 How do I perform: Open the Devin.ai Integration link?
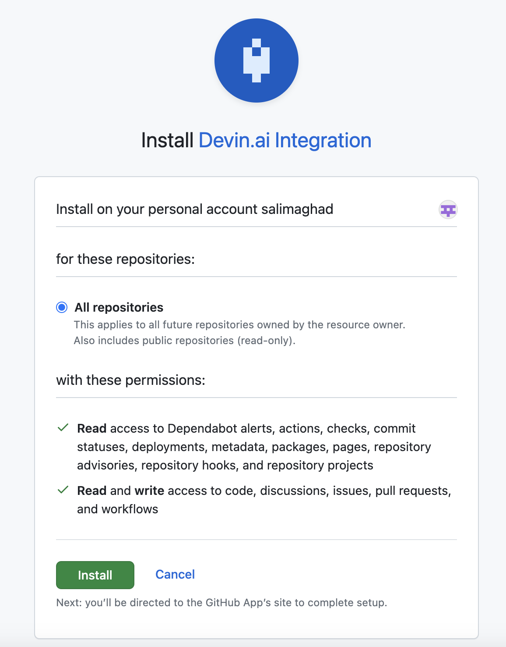285,140
